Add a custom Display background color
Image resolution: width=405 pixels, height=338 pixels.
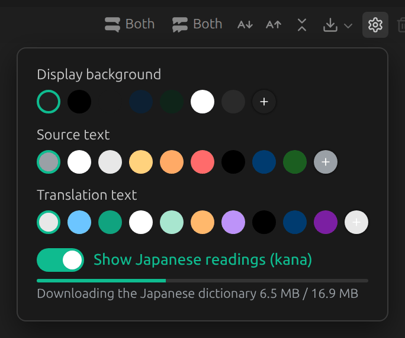coord(264,102)
